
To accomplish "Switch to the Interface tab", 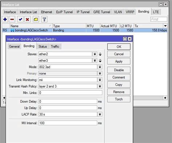I will coord(10,12).
